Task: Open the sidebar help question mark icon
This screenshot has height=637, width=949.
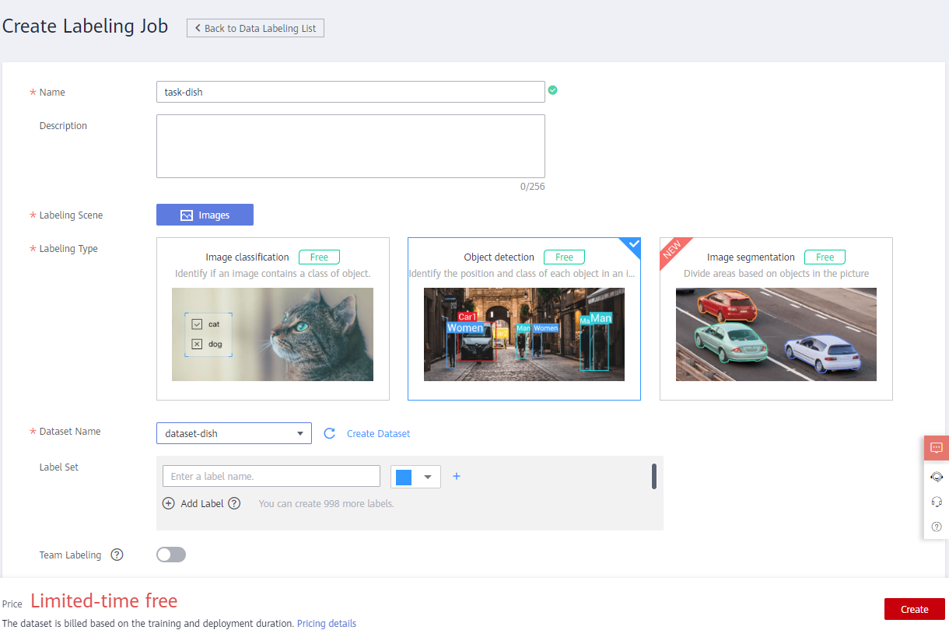Action: tap(937, 527)
